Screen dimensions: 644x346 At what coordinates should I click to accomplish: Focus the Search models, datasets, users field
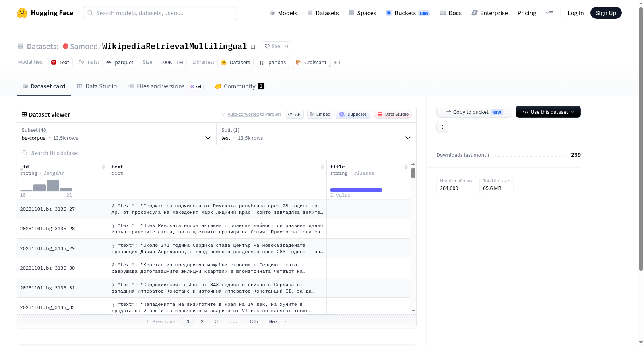[x=160, y=13]
